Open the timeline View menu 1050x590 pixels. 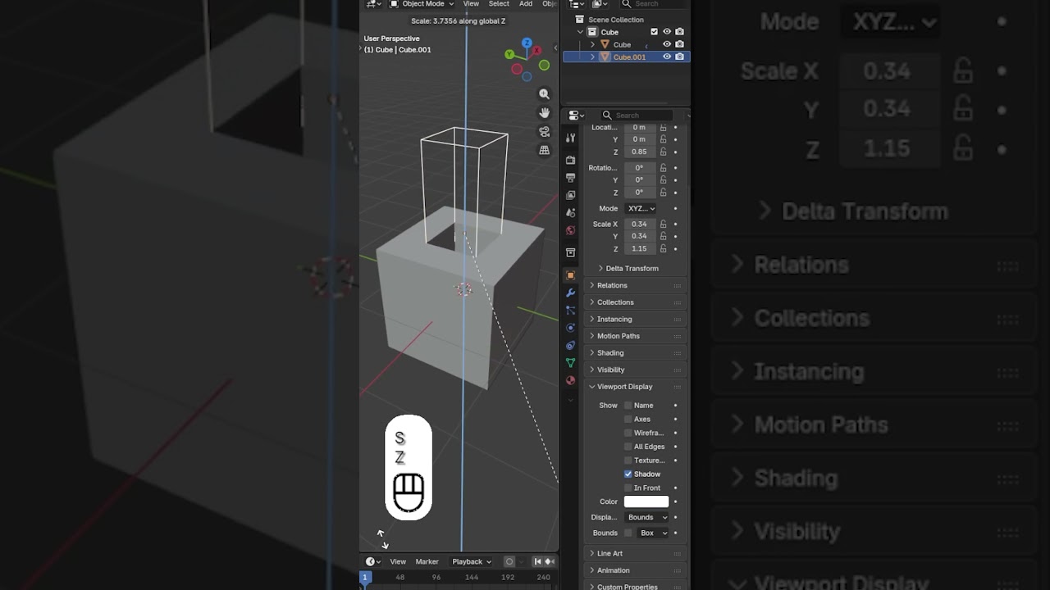click(398, 561)
